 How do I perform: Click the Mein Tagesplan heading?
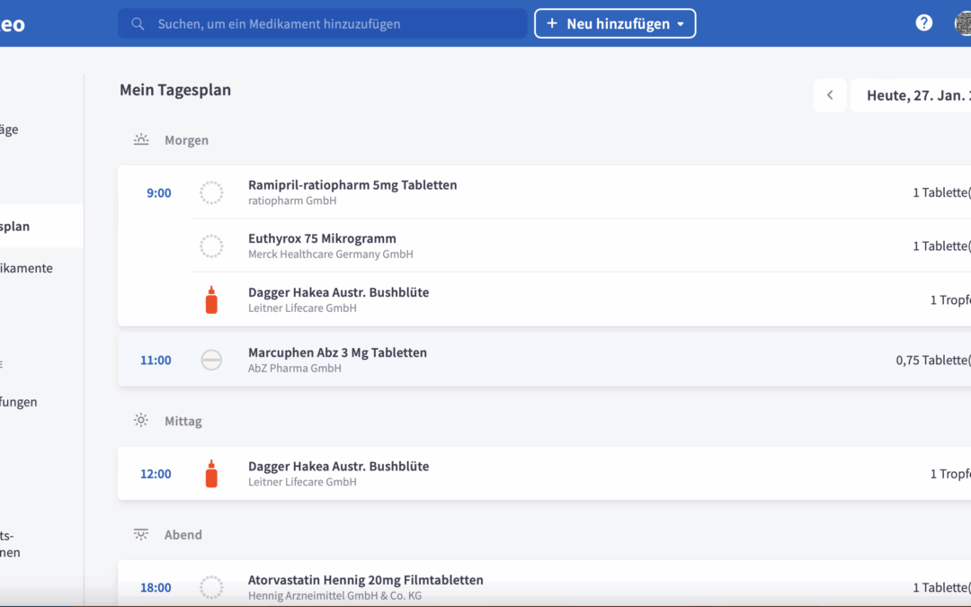[x=175, y=90]
